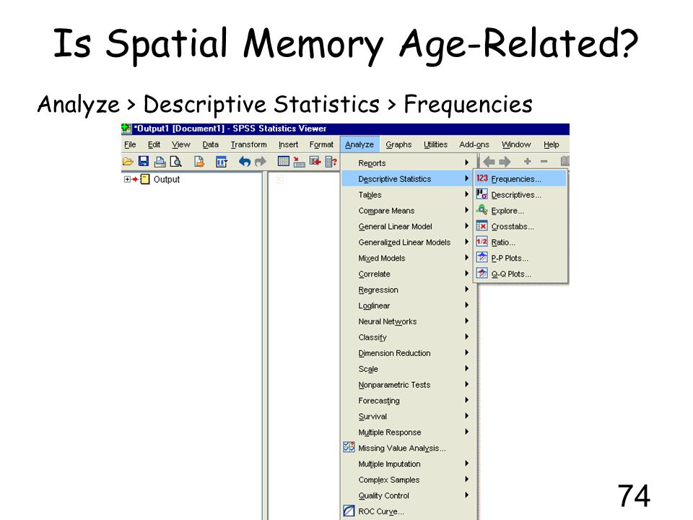Click the icon beside Q-Q Plots
The width and height of the screenshot is (693, 520).
(481, 273)
